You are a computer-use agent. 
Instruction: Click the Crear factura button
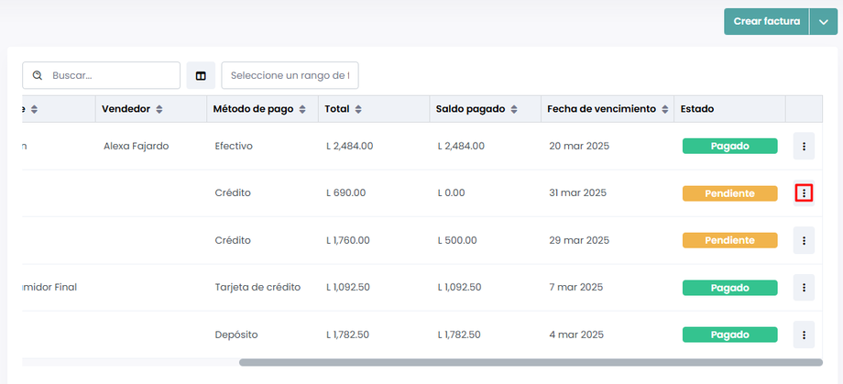(766, 22)
